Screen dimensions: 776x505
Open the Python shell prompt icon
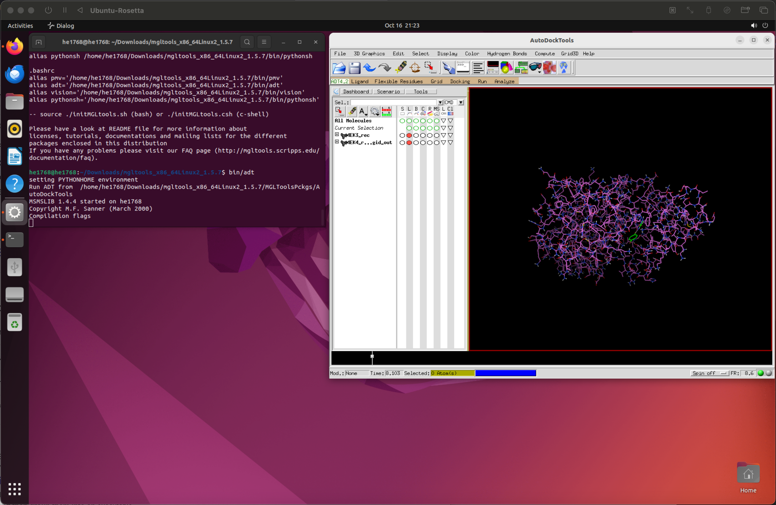(463, 68)
